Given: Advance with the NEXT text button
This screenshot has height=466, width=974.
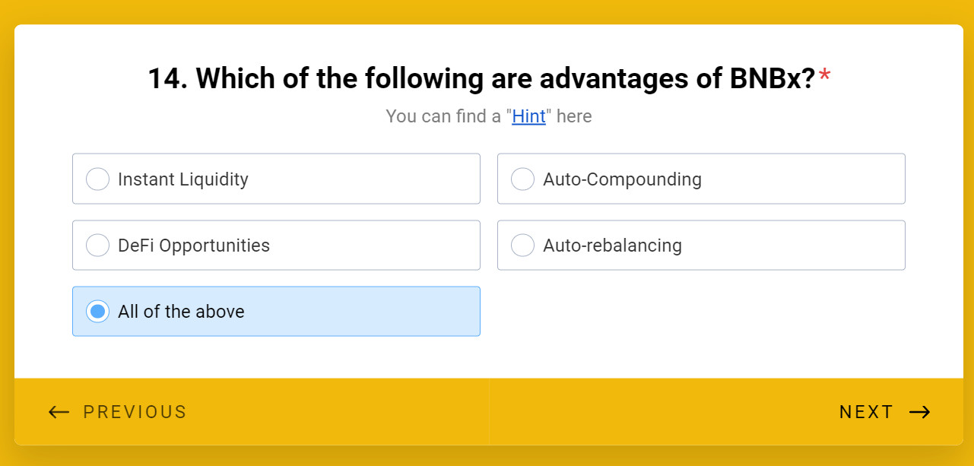Looking at the screenshot, I should [866, 412].
